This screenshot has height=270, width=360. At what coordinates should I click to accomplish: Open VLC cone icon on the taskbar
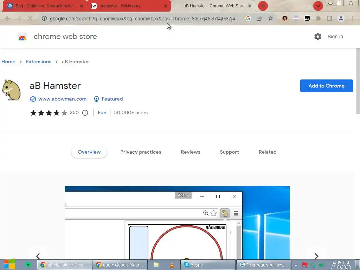(x=172, y=265)
